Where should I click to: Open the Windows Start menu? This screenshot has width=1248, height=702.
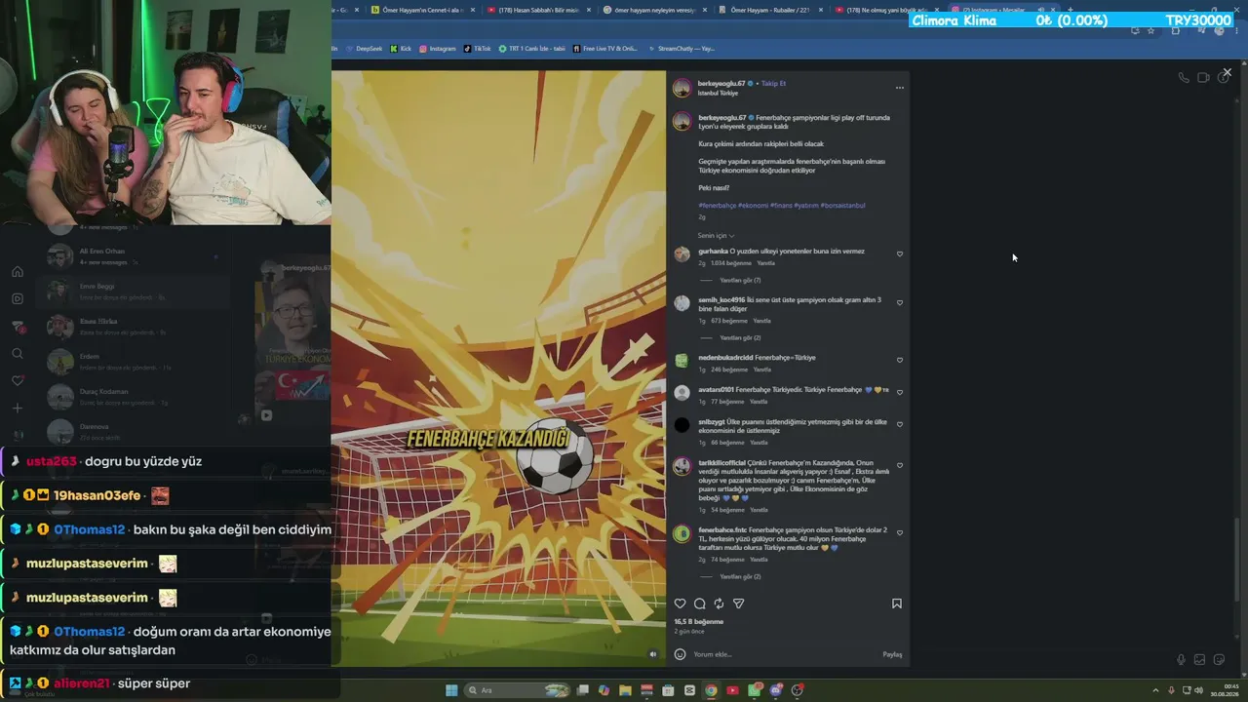[x=451, y=690]
